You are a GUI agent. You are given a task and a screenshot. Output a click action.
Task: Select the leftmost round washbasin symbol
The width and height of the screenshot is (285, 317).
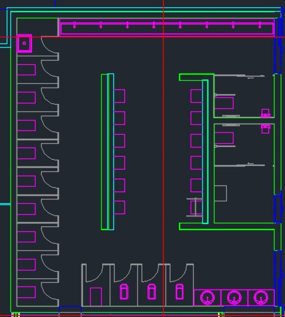(207, 297)
